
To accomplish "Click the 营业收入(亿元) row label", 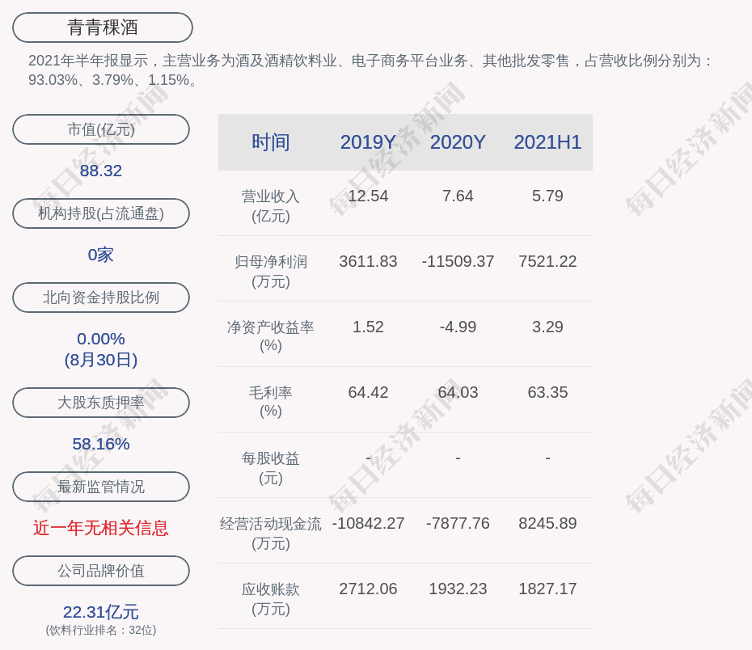I will click(271, 205).
